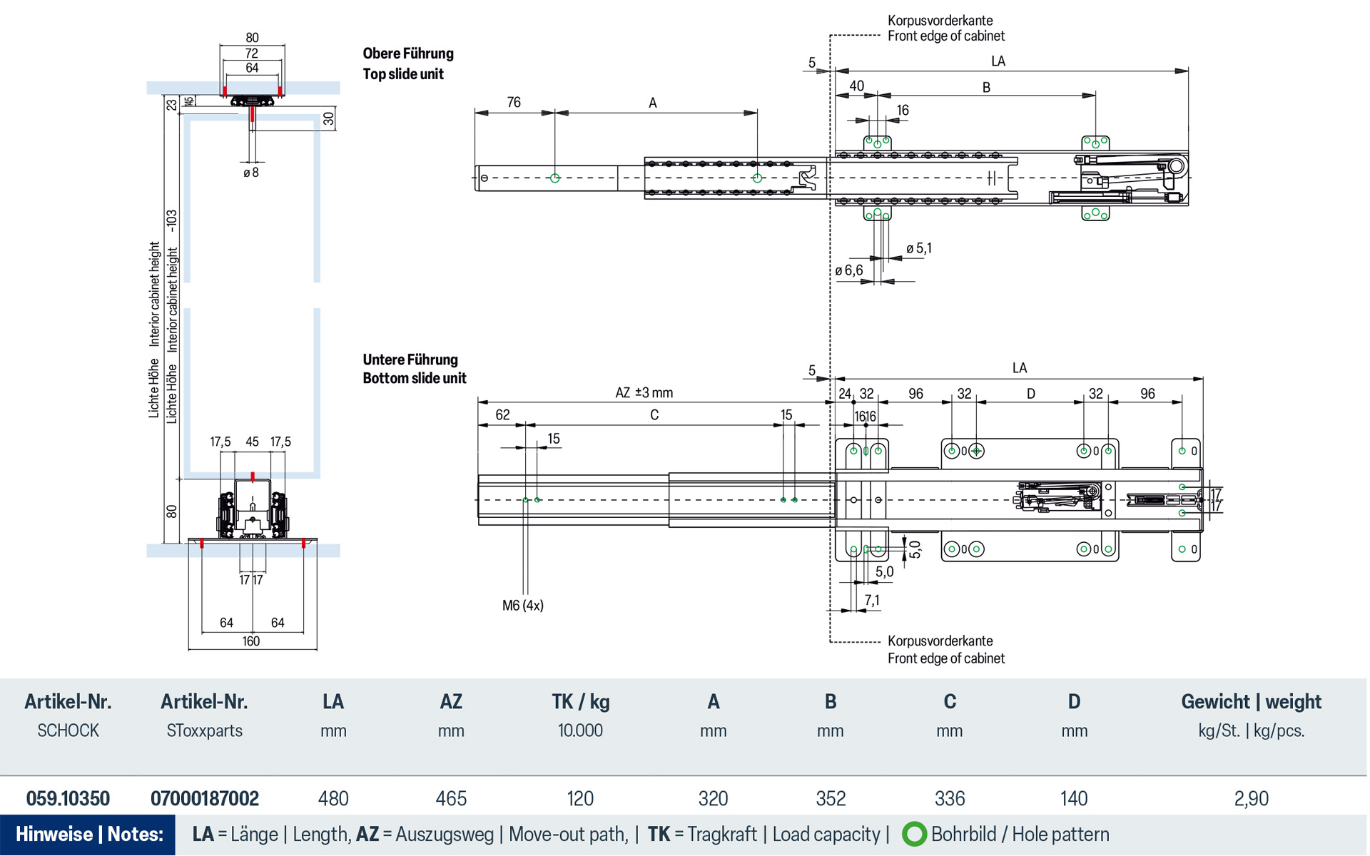Screen dimensions: 1370x856
Task: Click the crosshair hole marker near the 32 dimension
Action: (x=976, y=450)
